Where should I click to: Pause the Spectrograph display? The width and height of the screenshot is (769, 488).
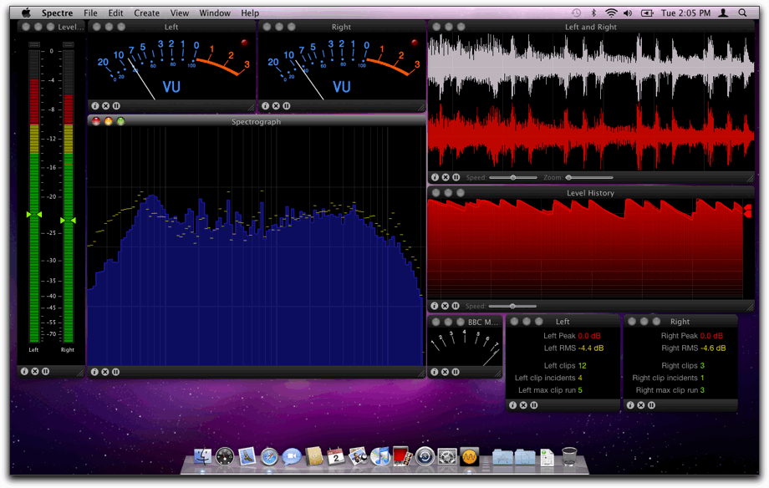pyautogui.click(x=115, y=372)
